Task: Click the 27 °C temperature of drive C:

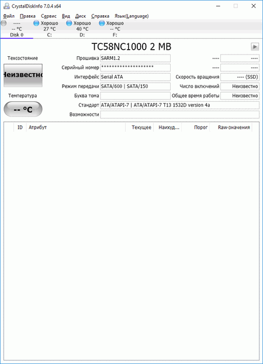Action: pos(50,29)
